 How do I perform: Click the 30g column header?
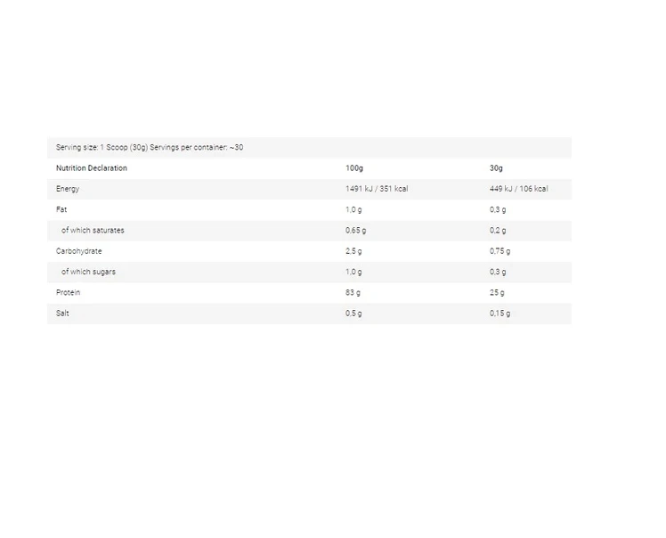coord(496,168)
